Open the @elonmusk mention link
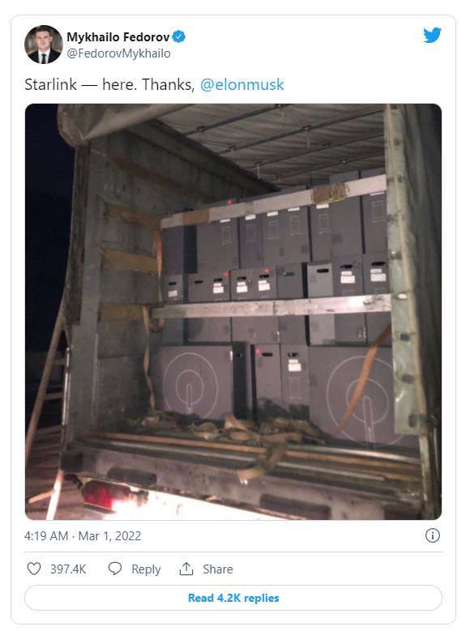This screenshot has height=635, width=470. (x=241, y=84)
